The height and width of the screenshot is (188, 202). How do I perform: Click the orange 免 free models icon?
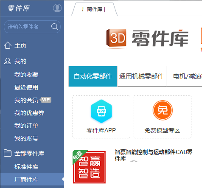pos(163,110)
